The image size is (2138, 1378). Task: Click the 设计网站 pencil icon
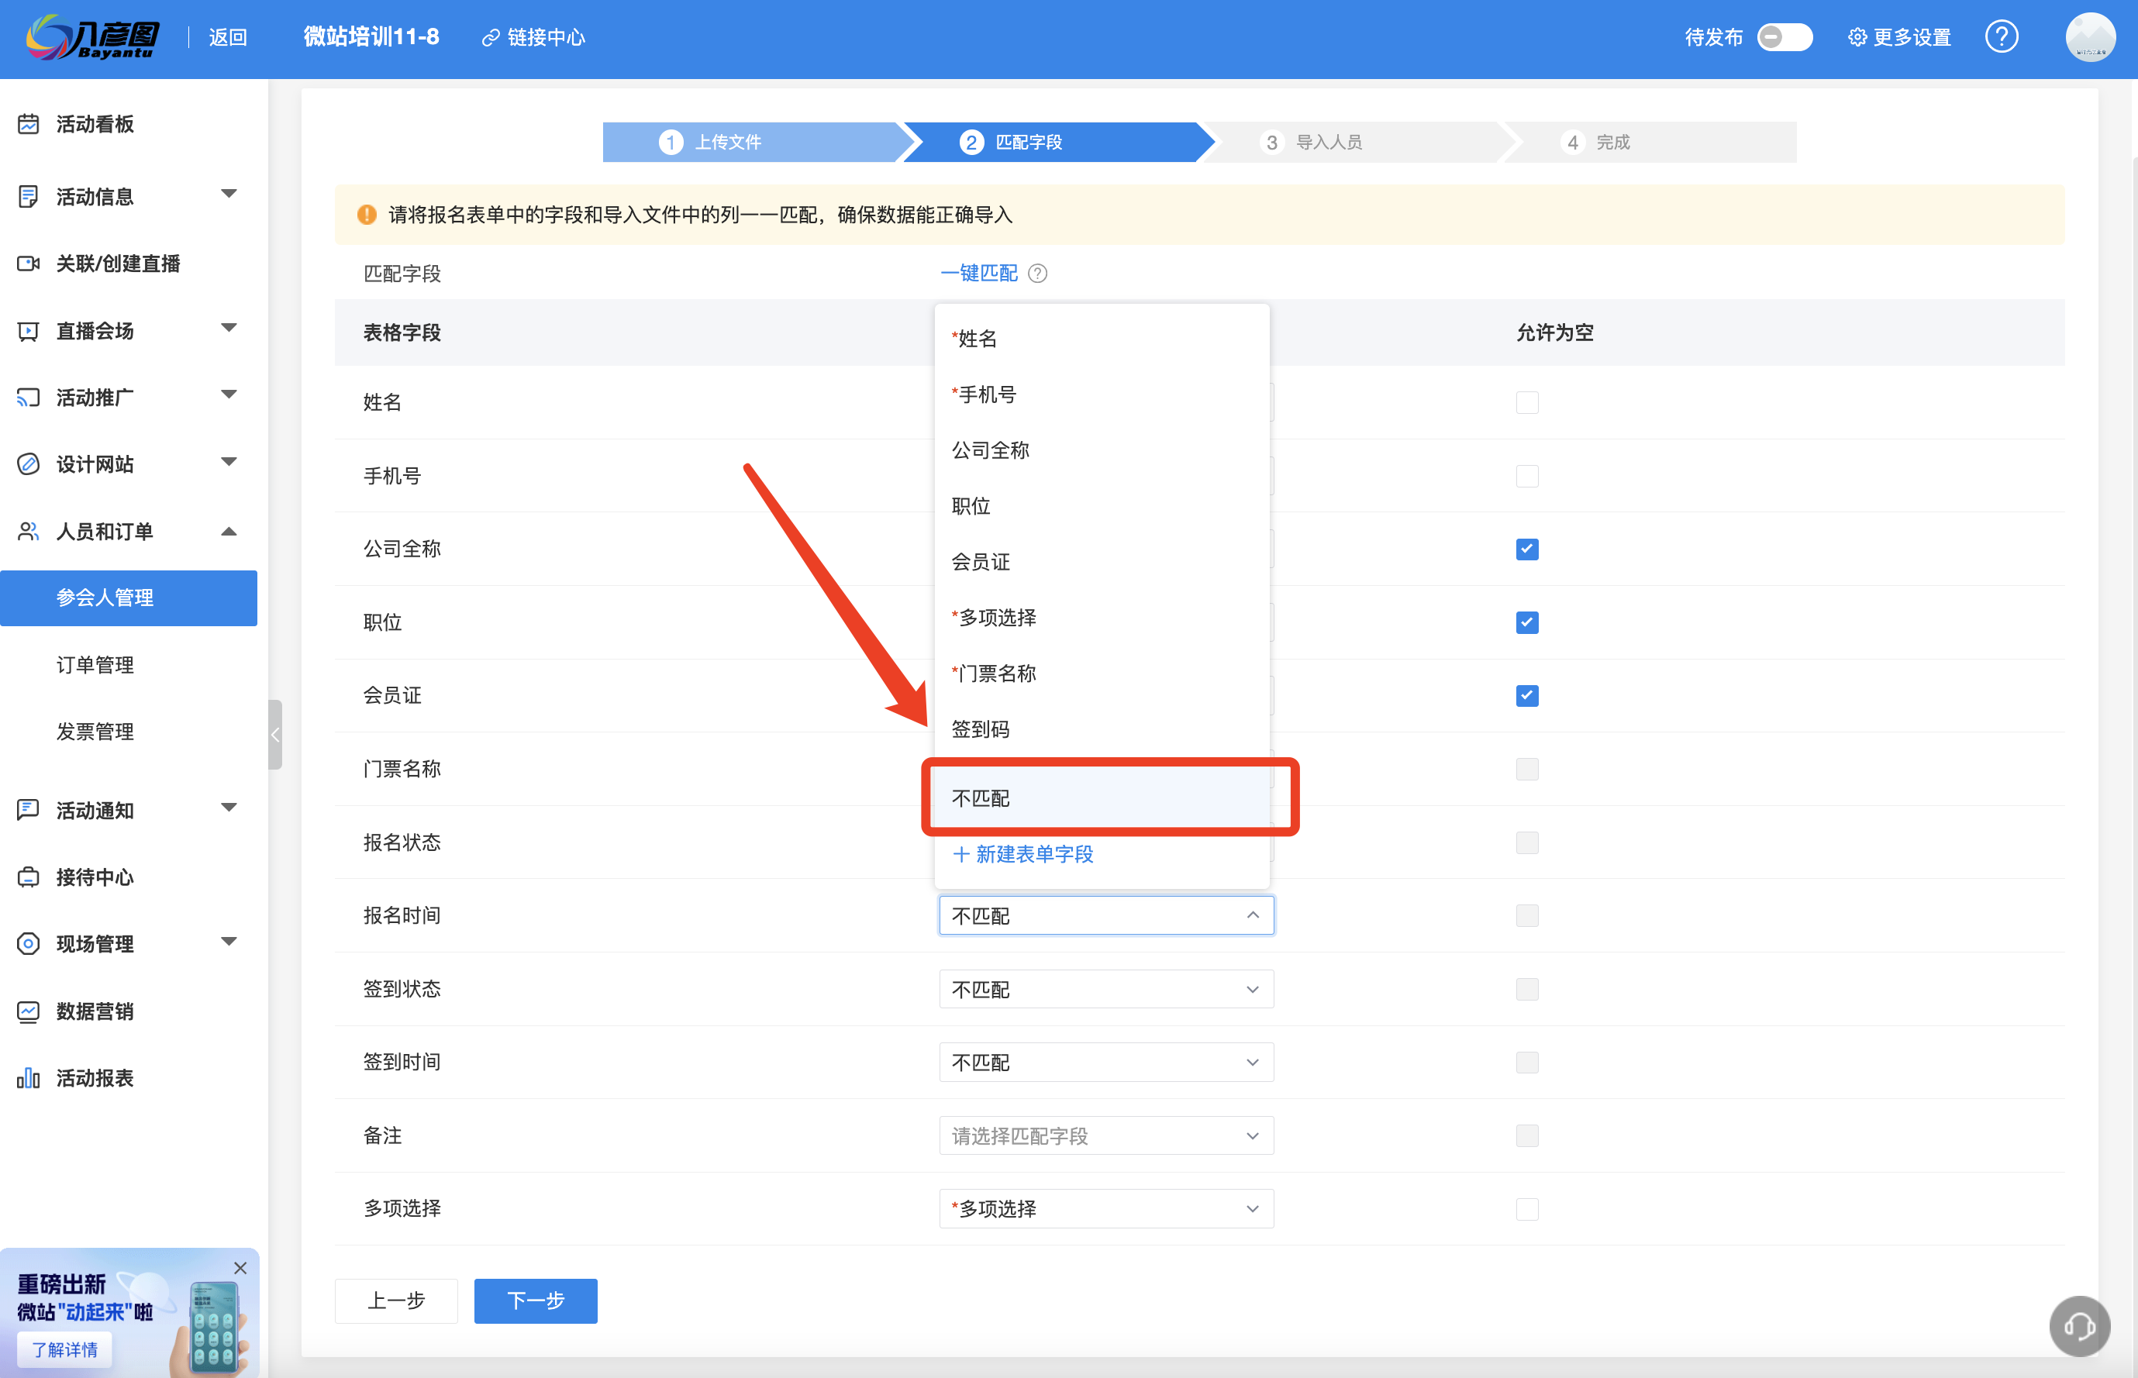(29, 463)
